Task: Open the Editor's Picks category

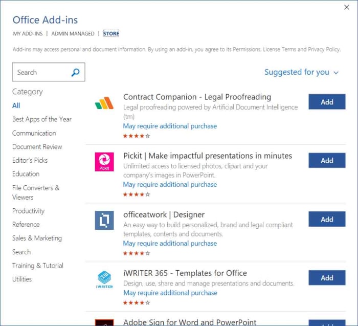Action: [x=30, y=160]
